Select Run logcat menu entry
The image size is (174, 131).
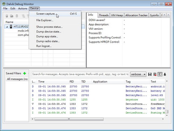(x=55, y=46)
